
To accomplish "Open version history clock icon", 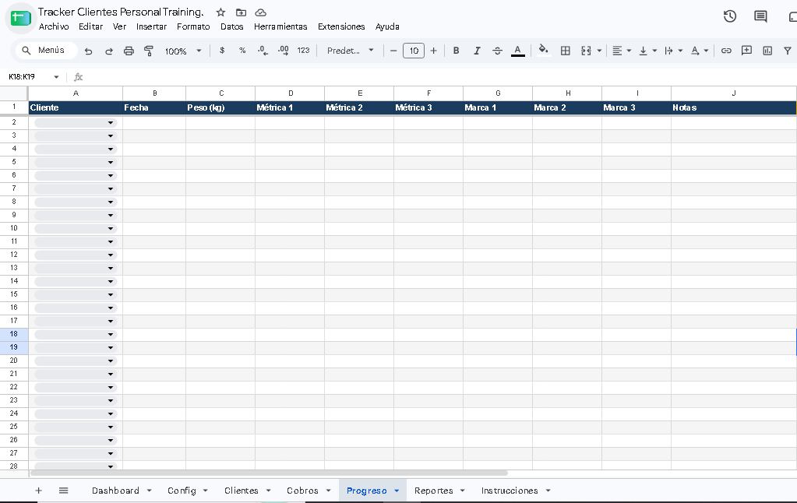I will [x=730, y=16].
